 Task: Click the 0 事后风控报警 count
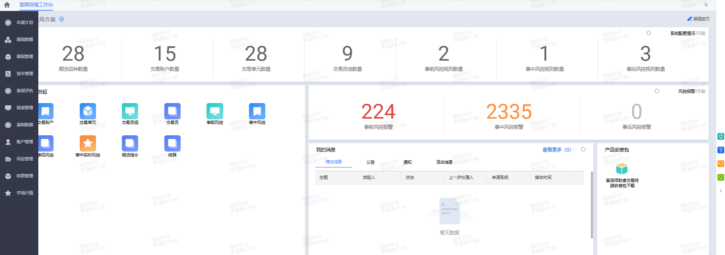pos(637,111)
